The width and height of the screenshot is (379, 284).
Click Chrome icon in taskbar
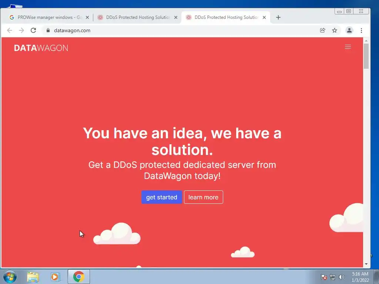[x=79, y=277]
